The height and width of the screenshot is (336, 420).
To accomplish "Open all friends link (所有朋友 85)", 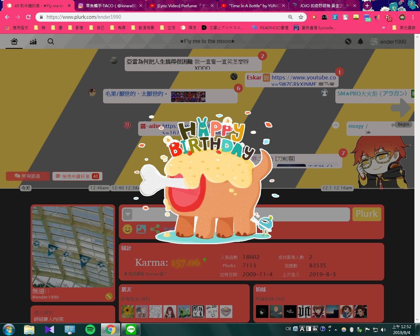I will tap(135, 299).
